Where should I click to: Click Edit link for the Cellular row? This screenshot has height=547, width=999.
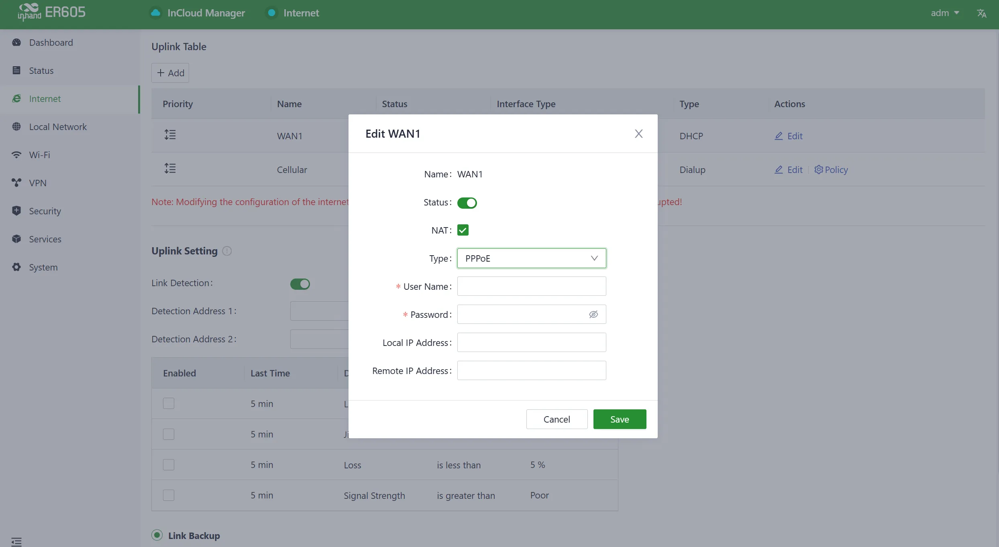point(789,170)
